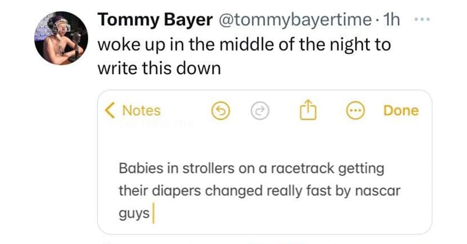Tap the redo arrow icon
The width and height of the screenshot is (467, 244).
point(260,112)
